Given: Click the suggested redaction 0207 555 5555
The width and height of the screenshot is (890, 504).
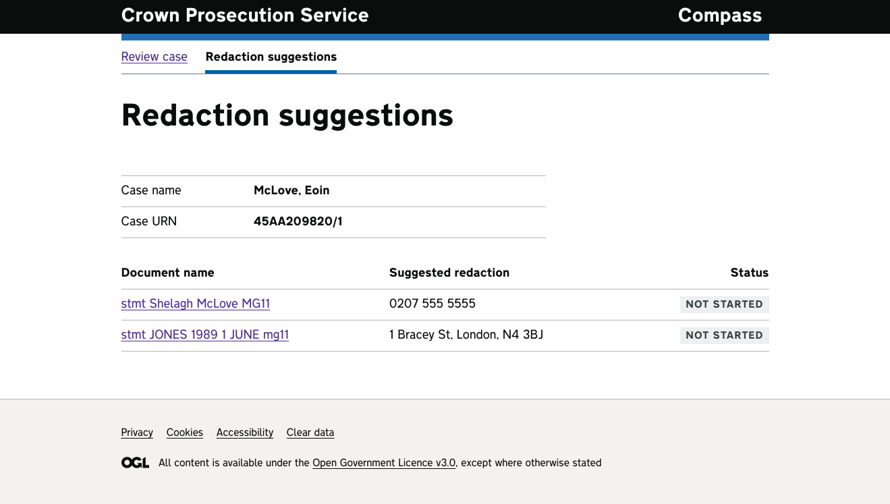Looking at the screenshot, I should pos(432,304).
